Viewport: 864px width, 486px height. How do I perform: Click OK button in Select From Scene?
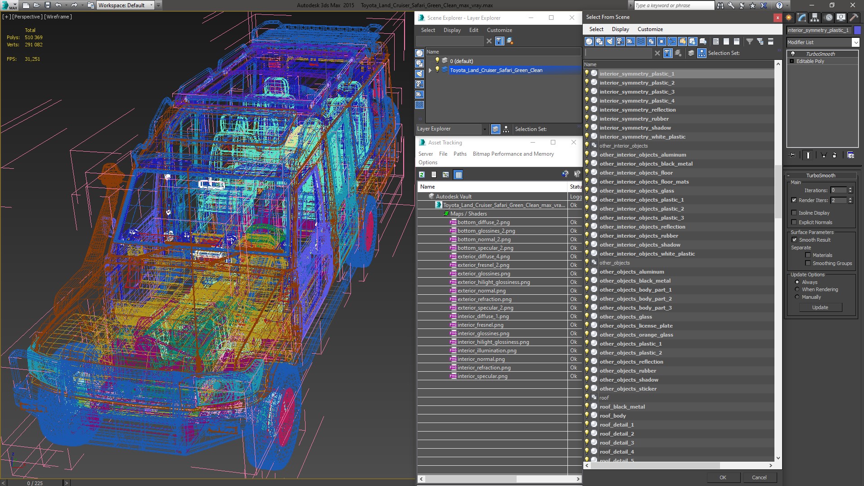tap(723, 477)
